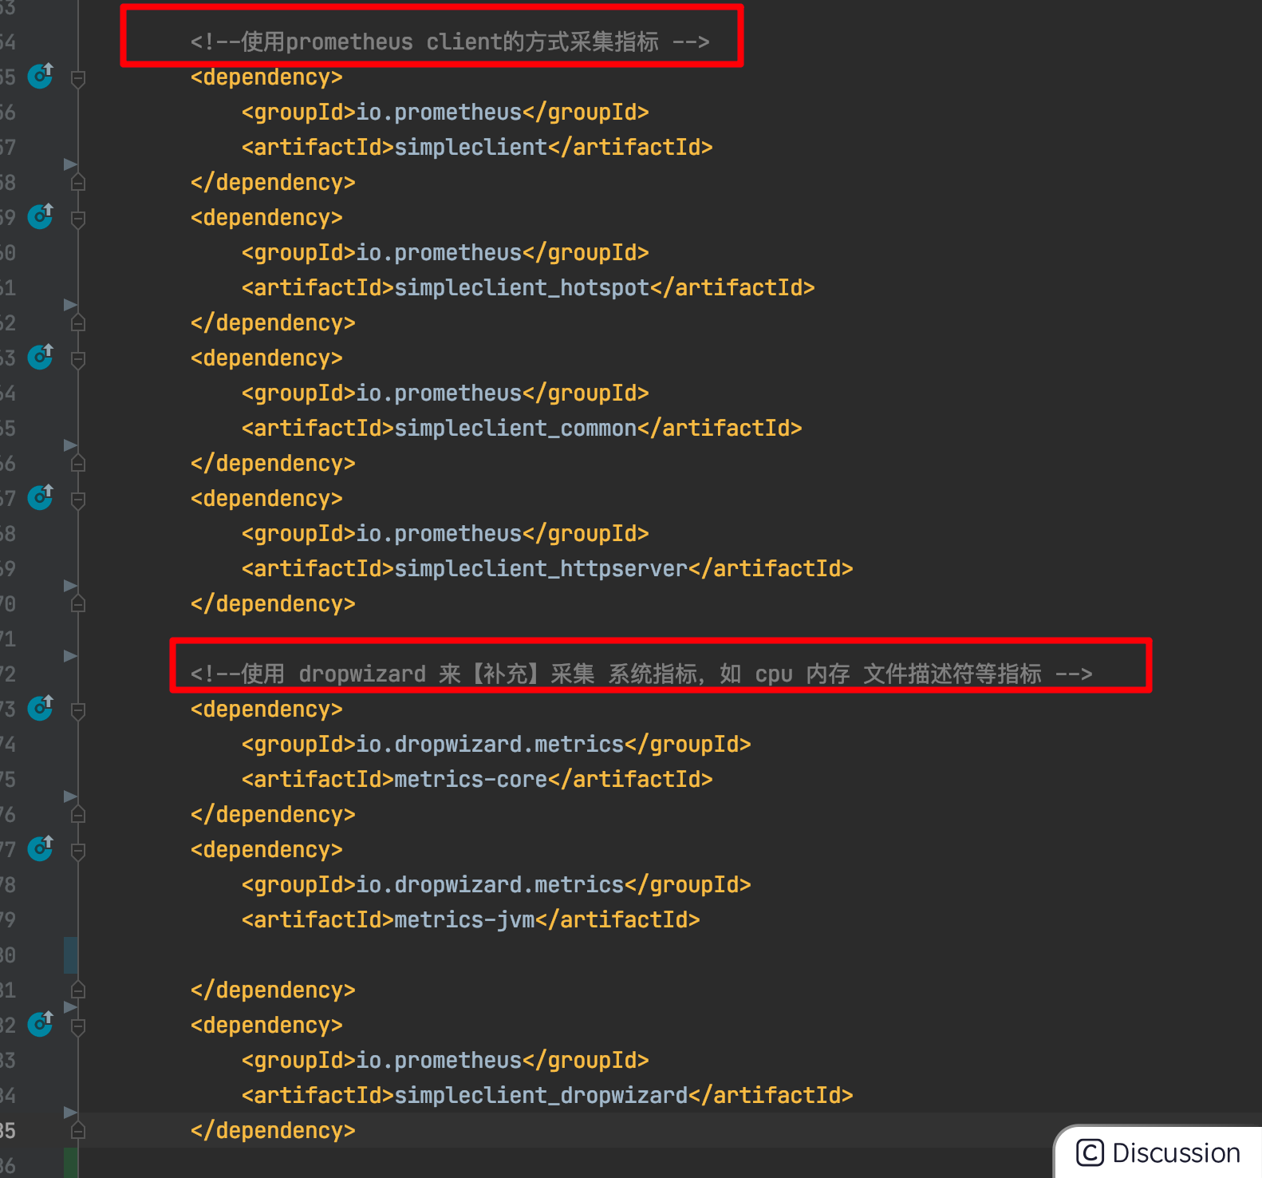
Task: Click gutter icon beside simpleclient_dropwizard dependency
Action: tap(41, 1024)
